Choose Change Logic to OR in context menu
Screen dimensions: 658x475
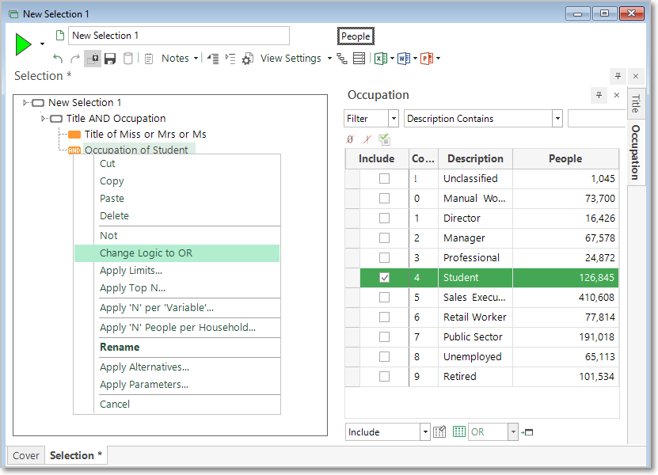click(x=177, y=253)
